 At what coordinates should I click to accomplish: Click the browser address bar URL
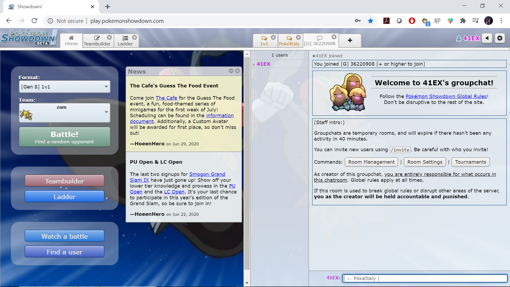tap(127, 21)
